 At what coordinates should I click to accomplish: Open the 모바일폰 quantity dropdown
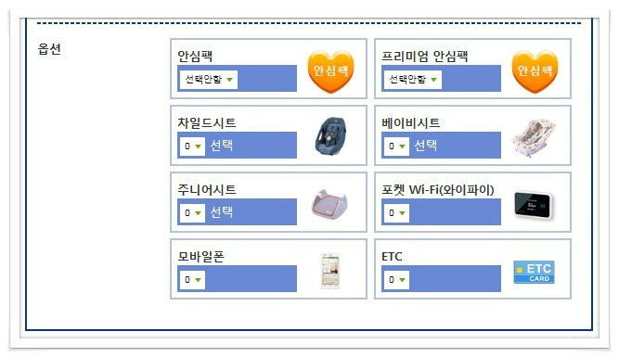[192, 280]
